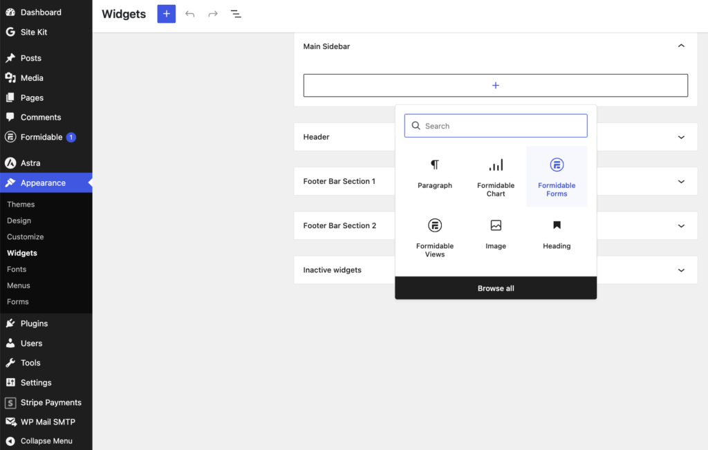Insert a Paragraph block
Viewport: 708px width, 450px height.
tap(435, 176)
